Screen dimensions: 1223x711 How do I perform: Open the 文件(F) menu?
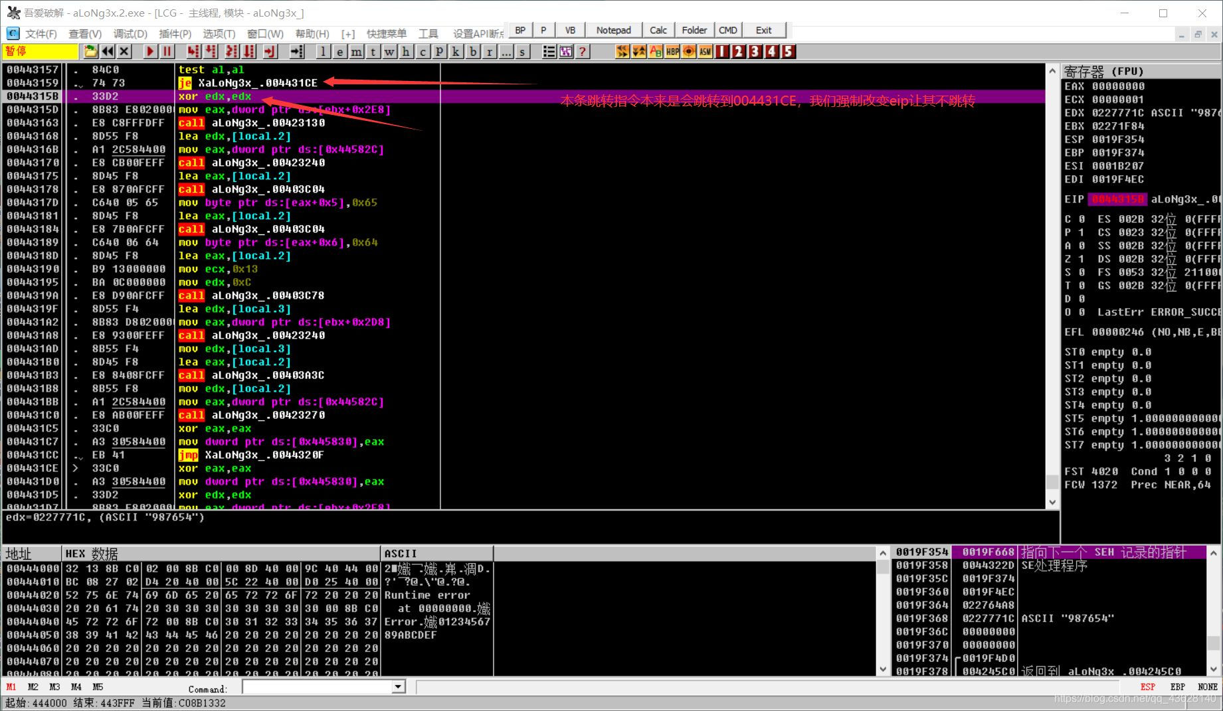click(41, 33)
